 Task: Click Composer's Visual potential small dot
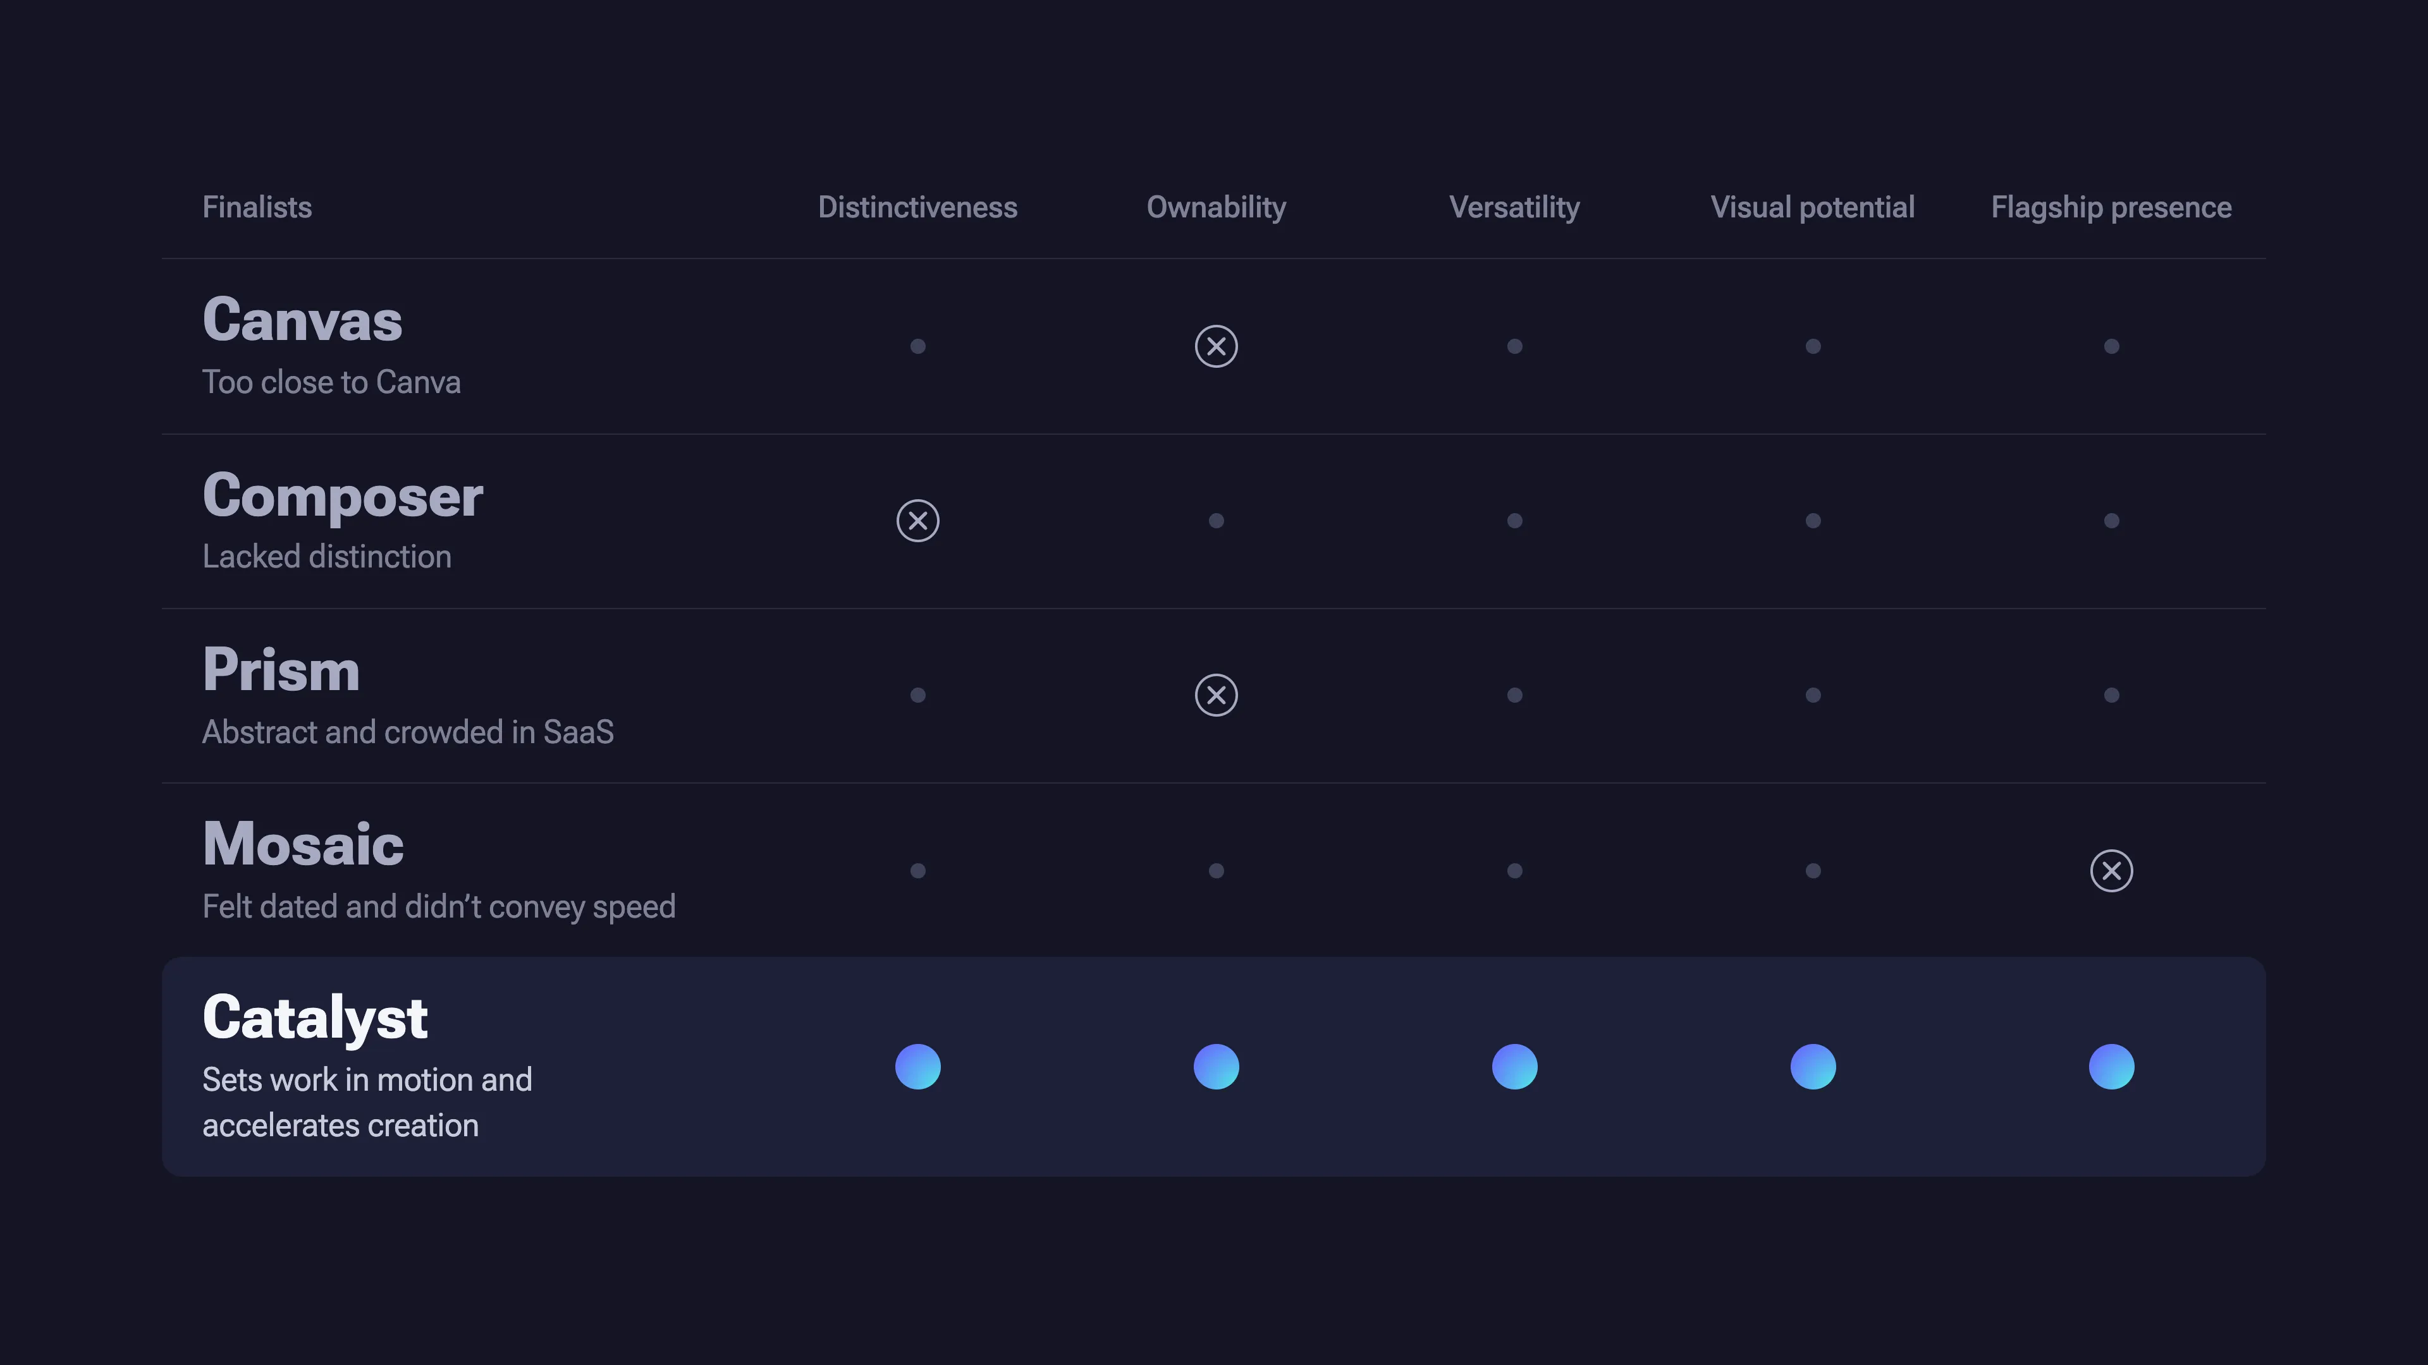pos(1813,520)
